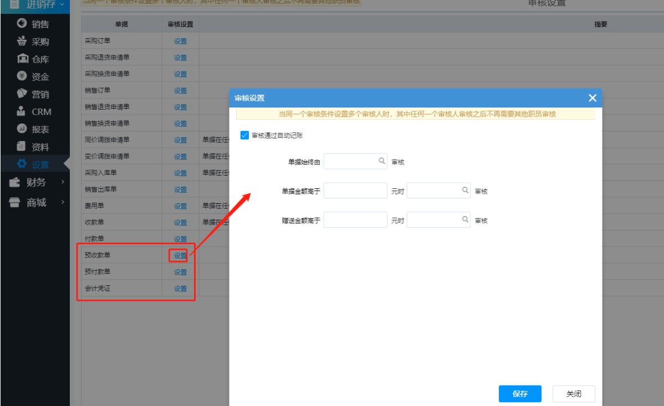Open the 销售 sidebar icon

tap(22, 23)
